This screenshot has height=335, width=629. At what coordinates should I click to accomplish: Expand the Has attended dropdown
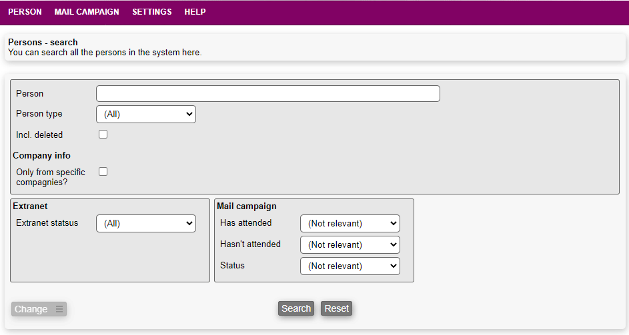pyautogui.click(x=350, y=223)
